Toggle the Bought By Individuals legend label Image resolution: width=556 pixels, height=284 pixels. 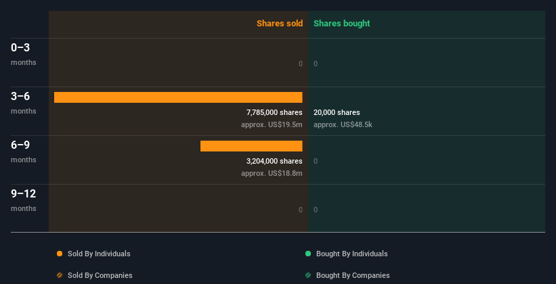point(351,254)
